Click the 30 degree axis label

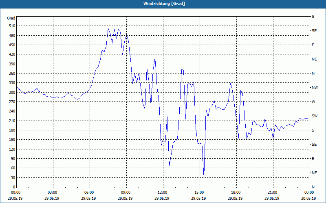pyautogui.click(x=13, y=177)
